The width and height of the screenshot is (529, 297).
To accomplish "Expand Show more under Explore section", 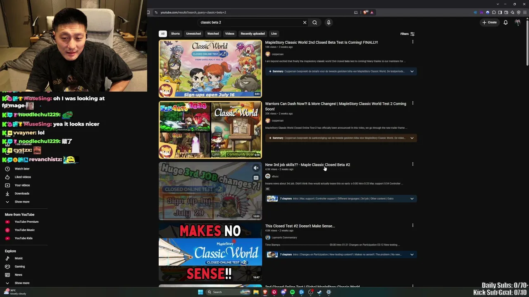I will click(22, 283).
